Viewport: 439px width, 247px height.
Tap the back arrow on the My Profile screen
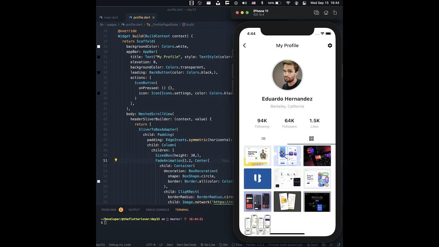pyautogui.click(x=245, y=45)
